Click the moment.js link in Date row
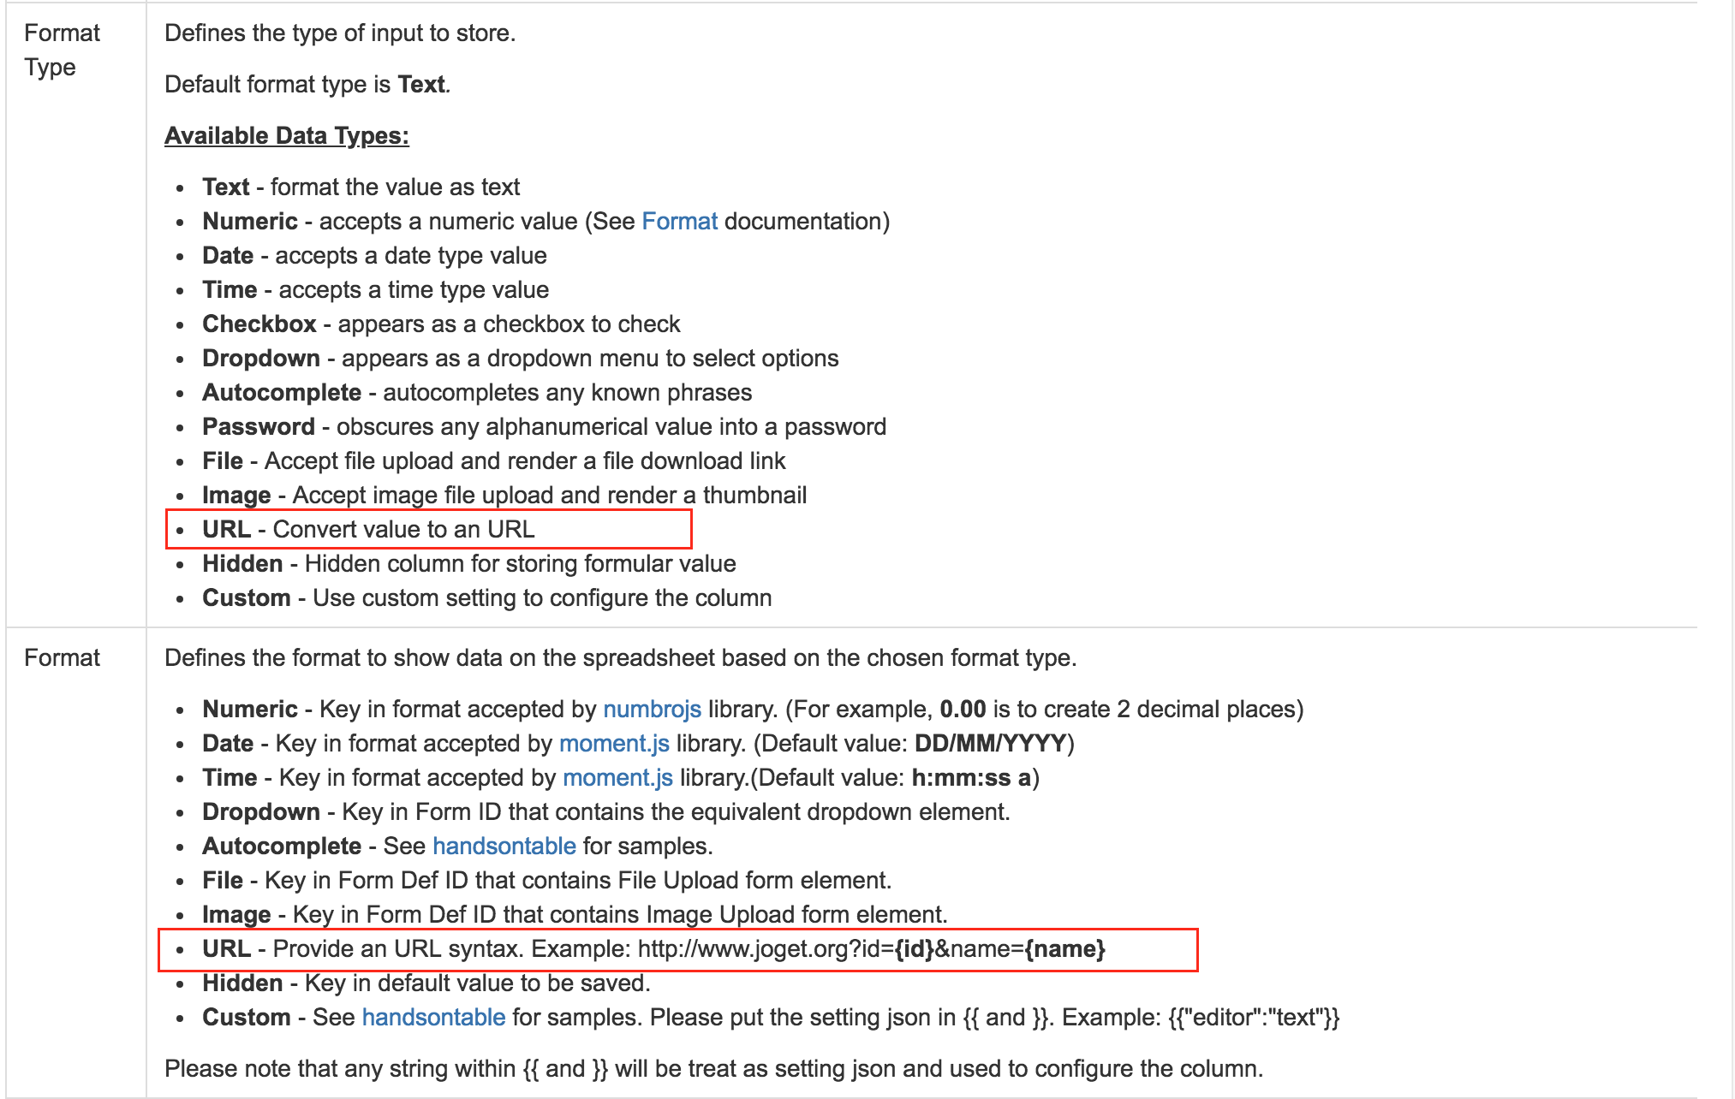Screen dimensions: 1735x1099 tap(614, 743)
